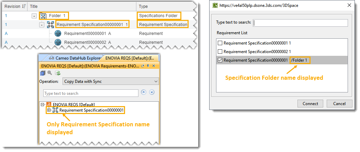The width and height of the screenshot is (360, 152).
Task: Collapse the Requirement Specification00000001 row in the table
Action: 42,25
